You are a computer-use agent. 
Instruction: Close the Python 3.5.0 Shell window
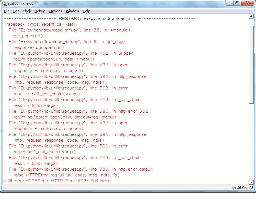[247, 3]
